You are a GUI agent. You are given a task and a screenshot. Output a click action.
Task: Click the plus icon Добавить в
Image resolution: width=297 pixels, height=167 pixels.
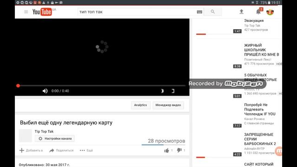coord(22,150)
